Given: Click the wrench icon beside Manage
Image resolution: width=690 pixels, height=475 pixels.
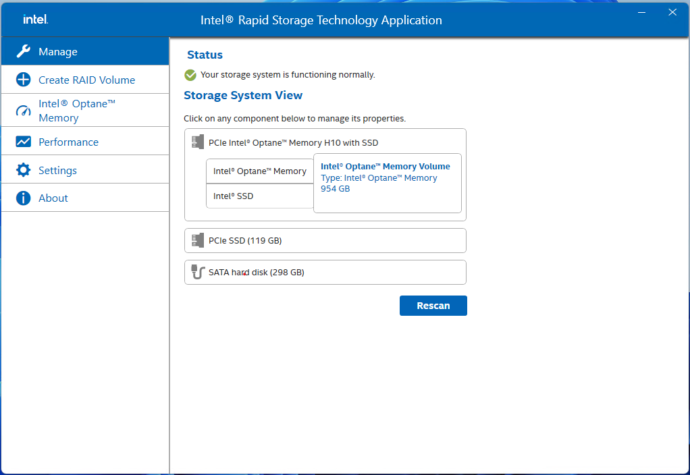Looking at the screenshot, I should [x=24, y=52].
